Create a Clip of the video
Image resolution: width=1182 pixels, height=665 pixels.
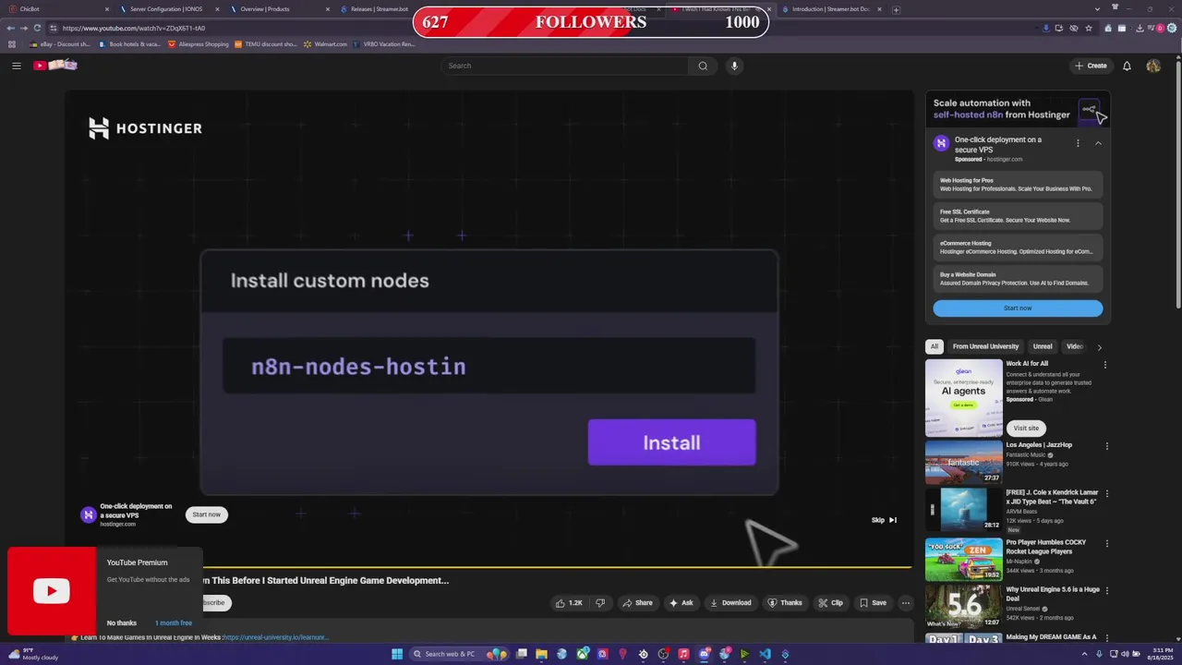click(x=830, y=603)
